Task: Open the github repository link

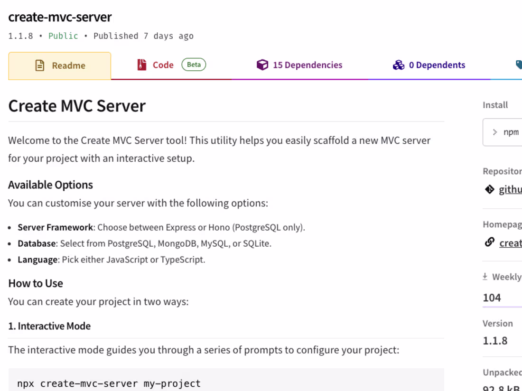Action: (510, 189)
